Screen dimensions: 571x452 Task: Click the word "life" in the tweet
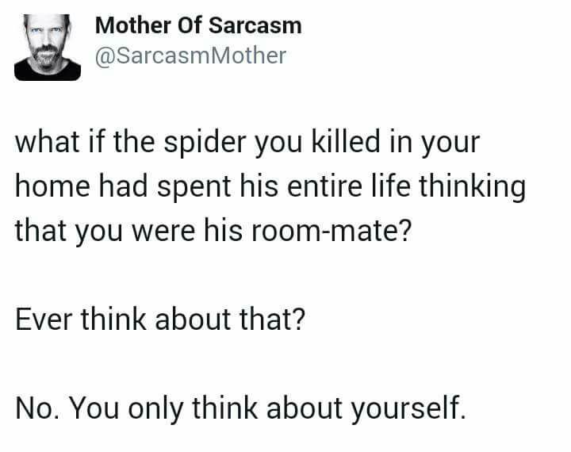click(x=391, y=186)
